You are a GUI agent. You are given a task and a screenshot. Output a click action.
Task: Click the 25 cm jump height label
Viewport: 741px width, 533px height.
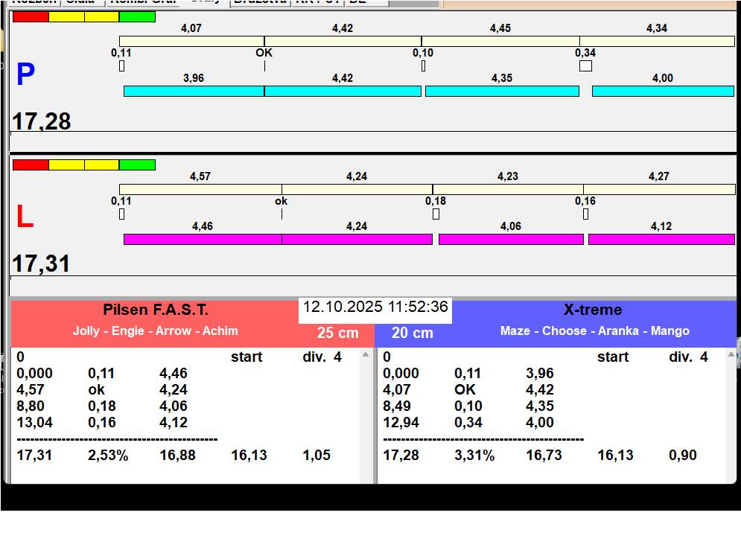(x=337, y=333)
